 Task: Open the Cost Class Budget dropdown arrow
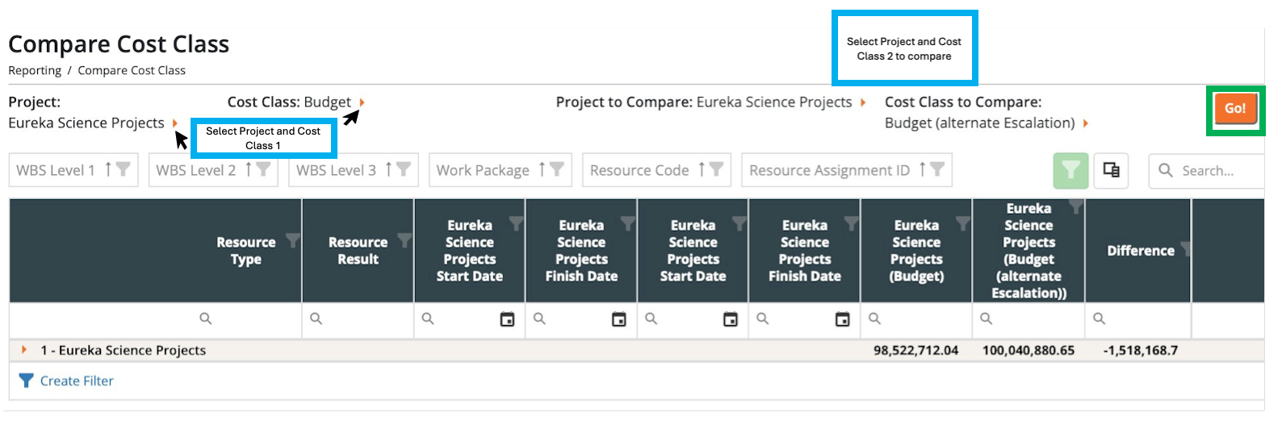tap(362, 102)
